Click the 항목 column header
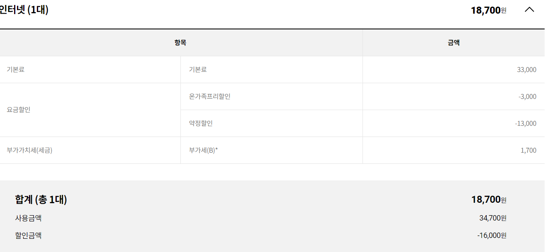 pos(180,43)
